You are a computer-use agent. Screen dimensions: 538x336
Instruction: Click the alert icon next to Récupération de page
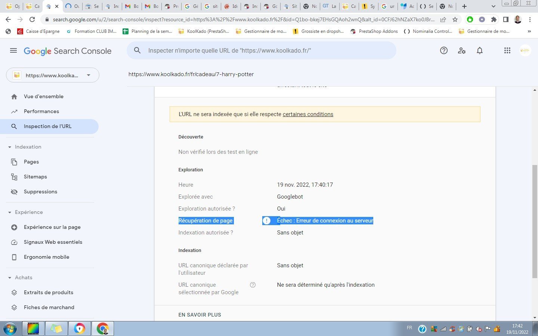click(x=266, y=221)
